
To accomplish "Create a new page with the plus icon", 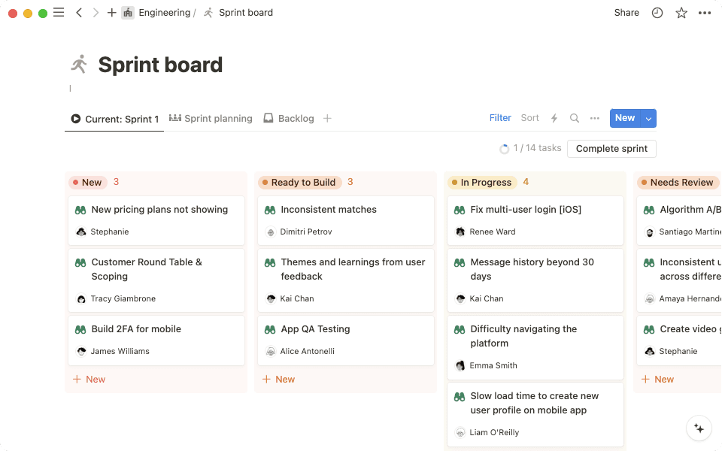I will click(111, 12).
